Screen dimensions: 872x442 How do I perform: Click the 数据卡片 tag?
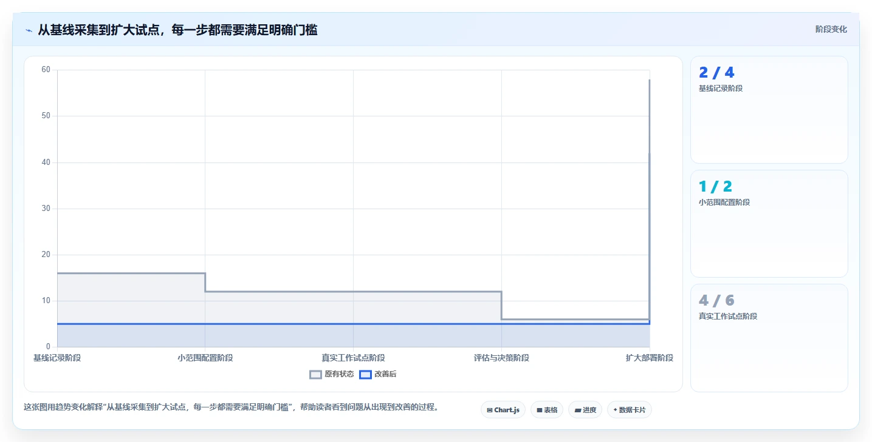point(630,410)
